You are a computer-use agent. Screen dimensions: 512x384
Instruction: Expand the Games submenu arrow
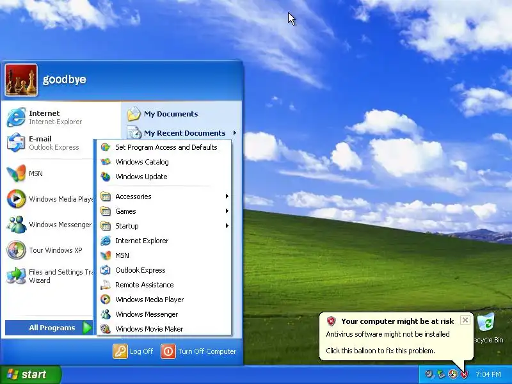click(x=227, y=211)
